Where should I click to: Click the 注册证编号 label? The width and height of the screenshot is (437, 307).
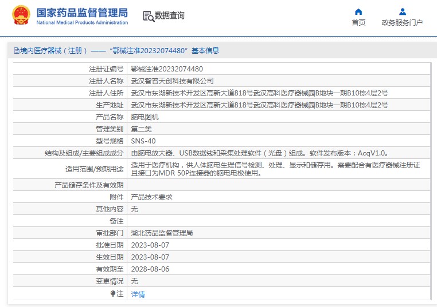pyautogui.click(x=106, y=69)
